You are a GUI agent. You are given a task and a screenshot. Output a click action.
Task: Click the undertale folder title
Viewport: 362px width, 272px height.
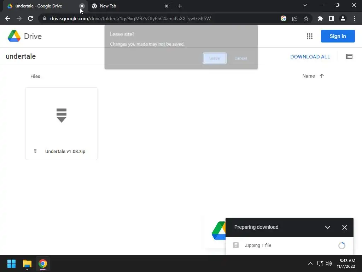click(x=21, y=56)
